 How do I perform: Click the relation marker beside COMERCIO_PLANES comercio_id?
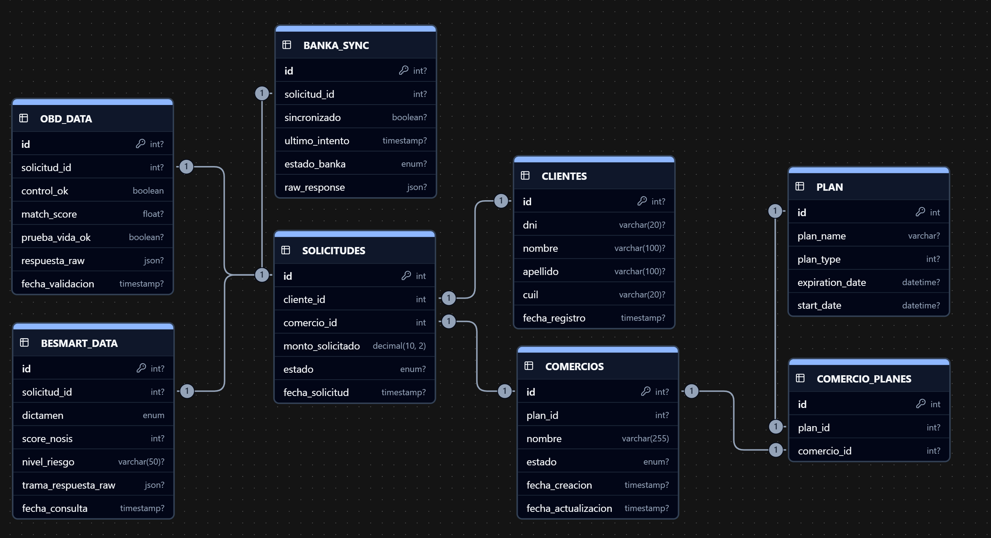point(776,450)
